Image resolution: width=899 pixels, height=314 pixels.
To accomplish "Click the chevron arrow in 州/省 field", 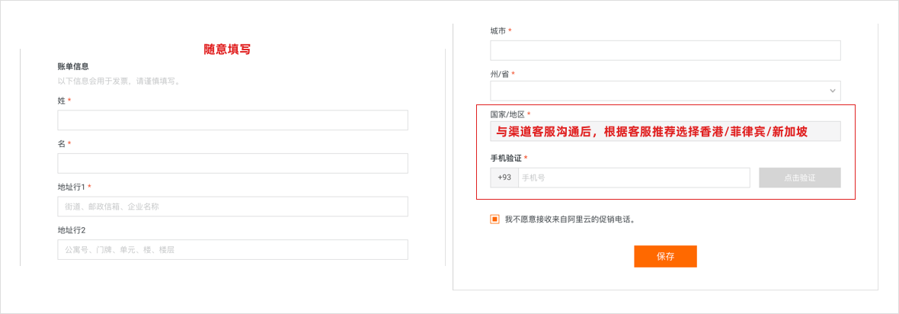I will click(832, 91).
